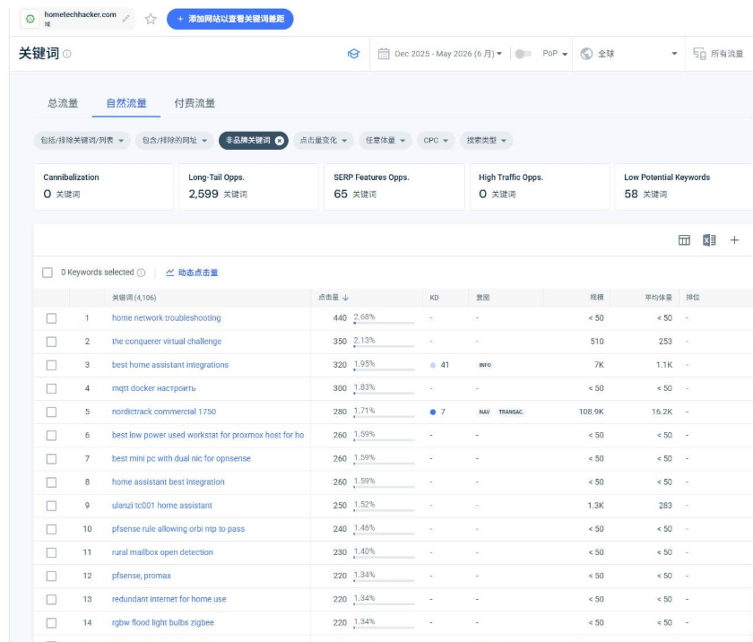Image resolution: width=753 pixels, height=642 pixels.
Task: Open 包括/排除关键词/列表 filter dropdown
Action: [x=82, y=141]
